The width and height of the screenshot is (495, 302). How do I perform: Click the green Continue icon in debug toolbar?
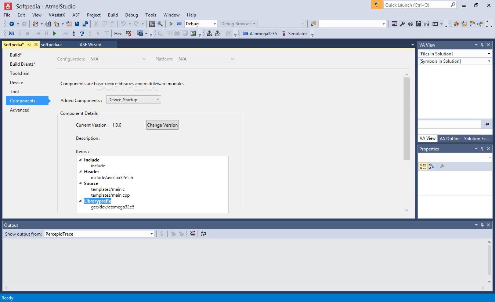55,33
